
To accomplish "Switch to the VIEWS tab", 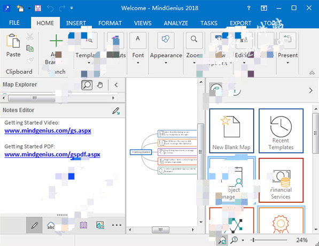I will tap(143, 23).
